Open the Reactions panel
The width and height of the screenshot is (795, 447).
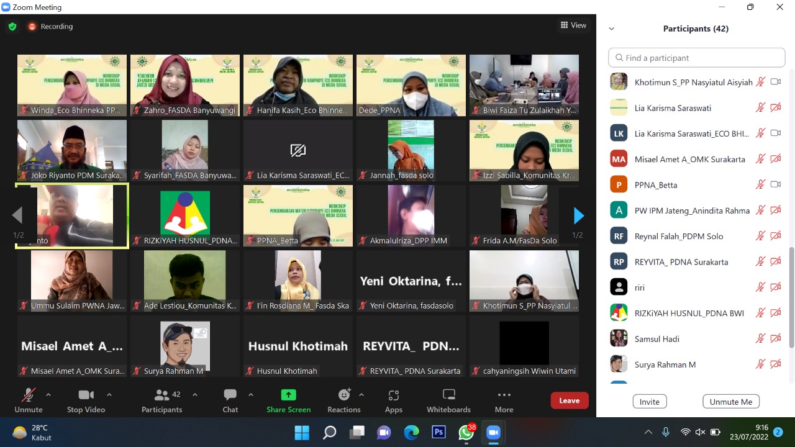click(344, 400)
